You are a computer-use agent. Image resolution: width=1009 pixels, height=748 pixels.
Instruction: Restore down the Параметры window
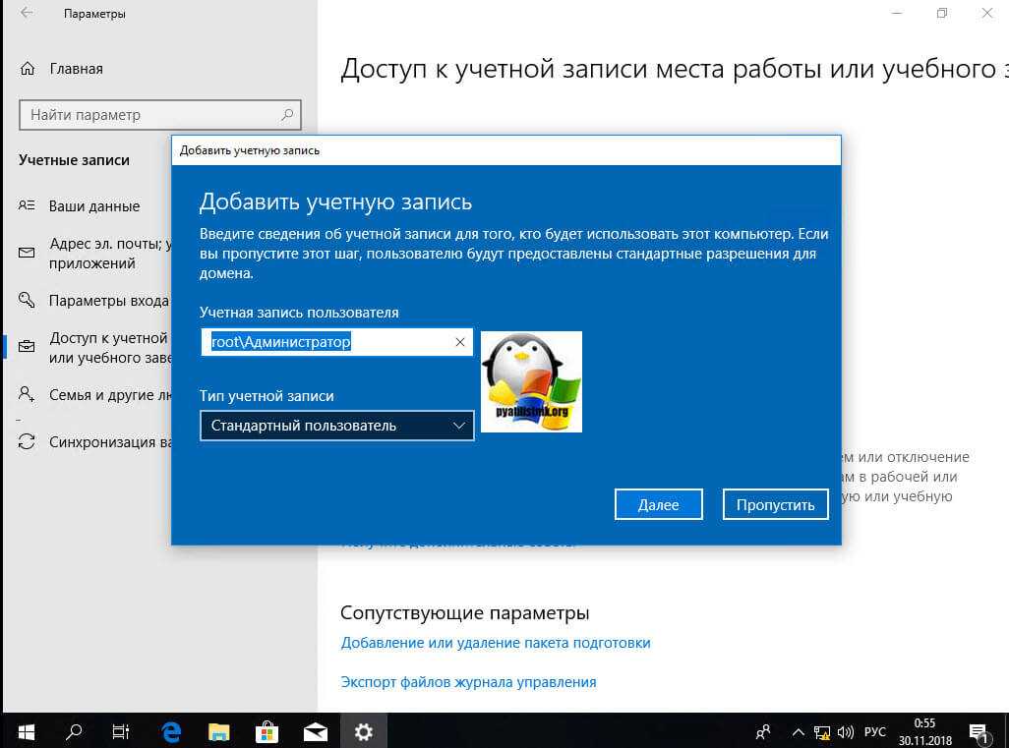coord(942,13)
